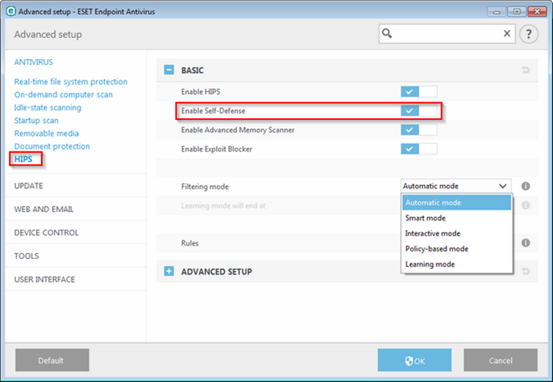
Task: Click the BASIC section header text
Action: click(x=192, y=70)
